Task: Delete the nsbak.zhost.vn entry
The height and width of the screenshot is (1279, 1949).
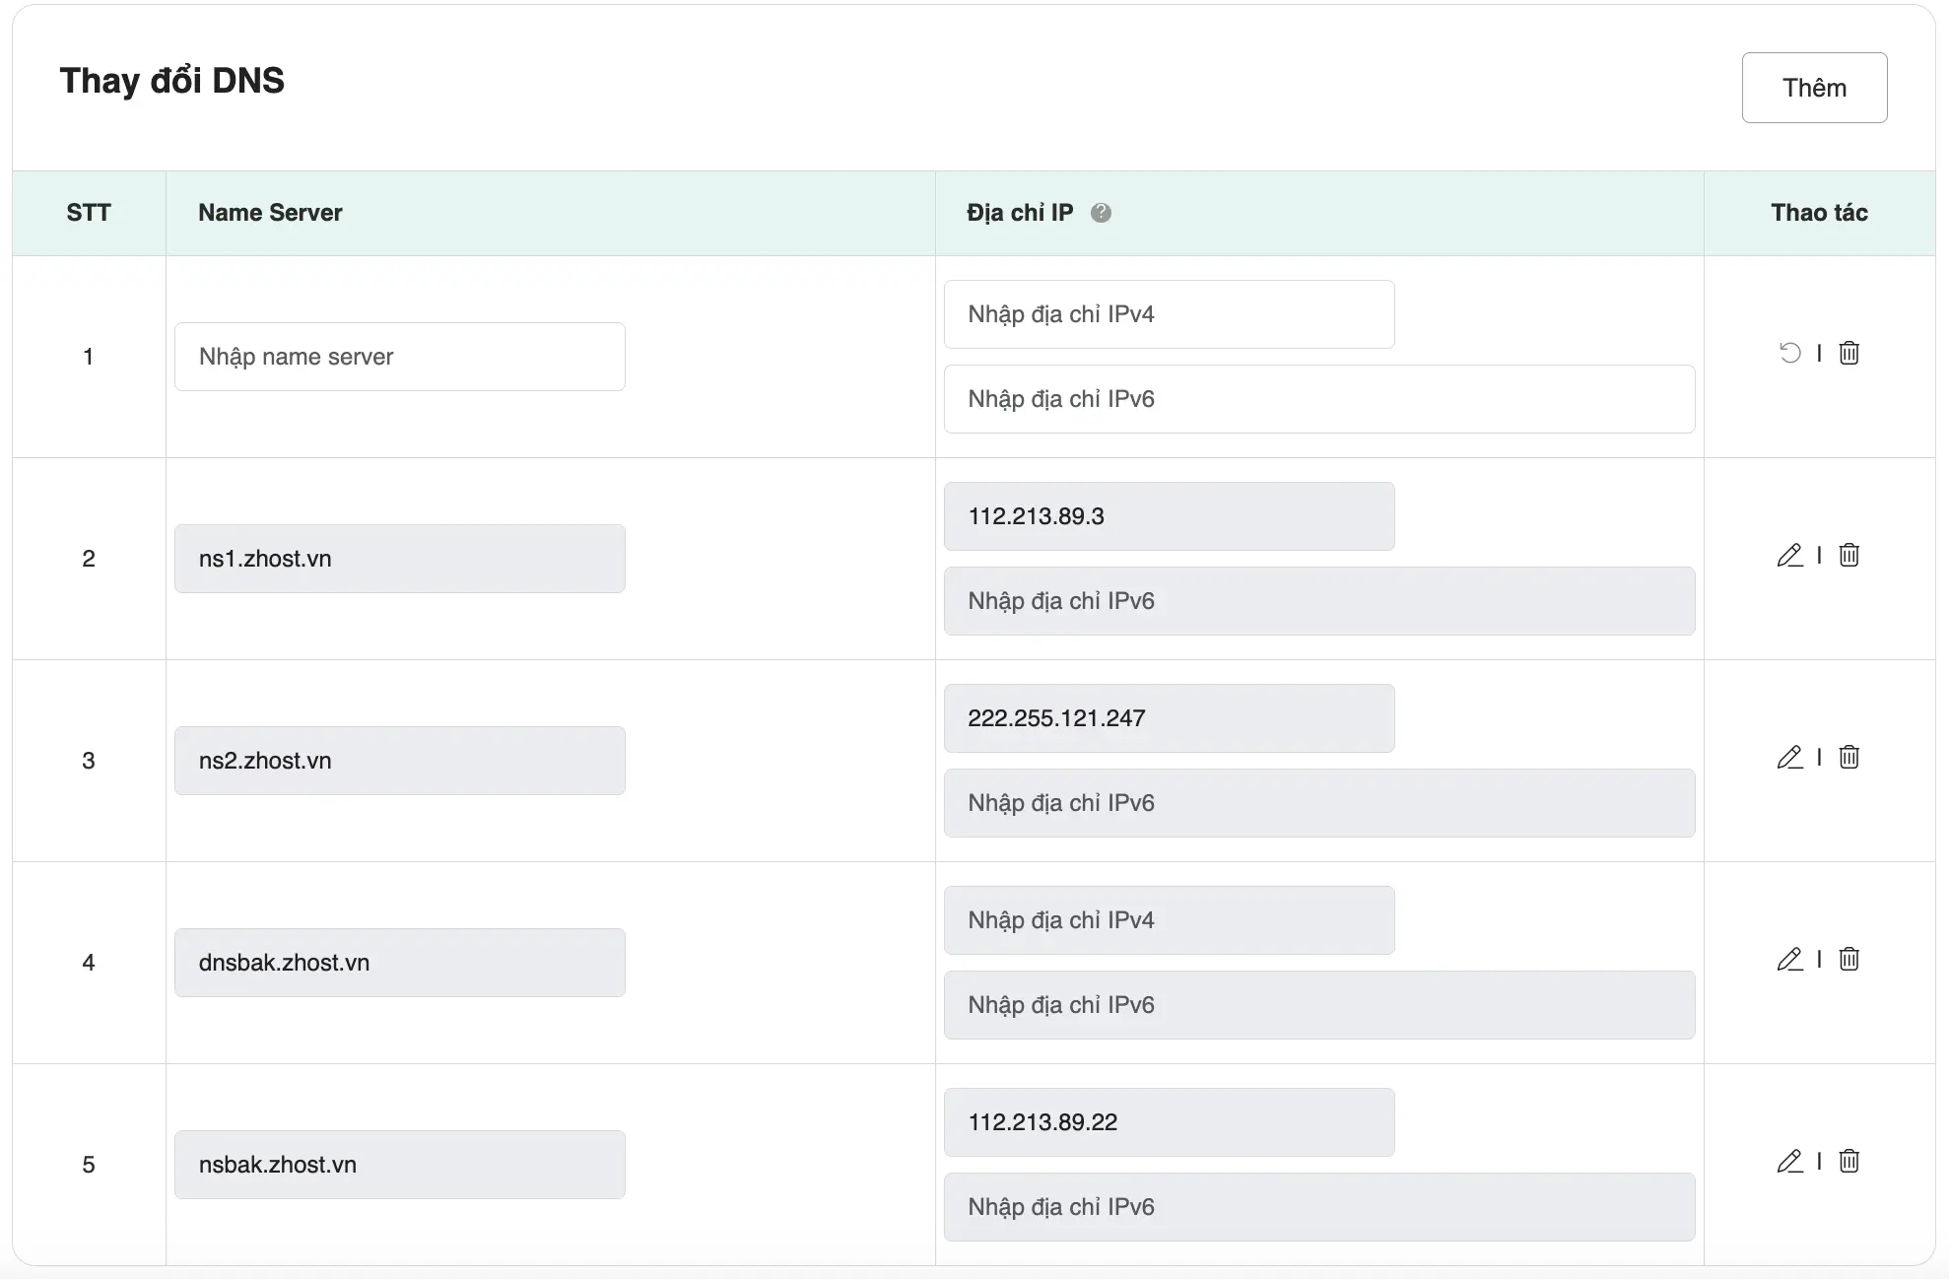Action: pyautogui.click(x=1848, y=1161)
